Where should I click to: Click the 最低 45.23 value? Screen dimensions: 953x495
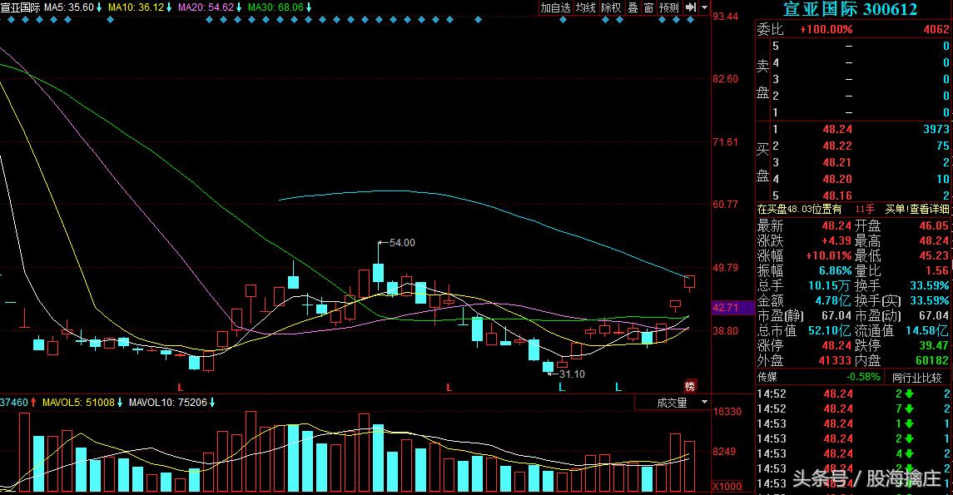(x=934, y=255)
